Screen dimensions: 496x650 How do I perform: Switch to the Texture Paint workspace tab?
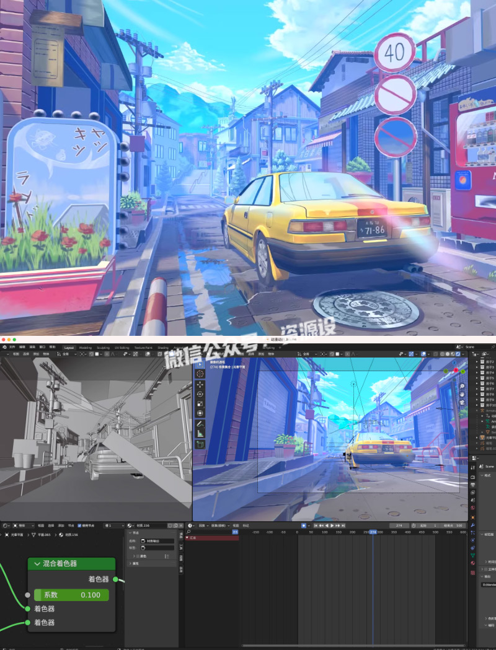pos(143,348)
